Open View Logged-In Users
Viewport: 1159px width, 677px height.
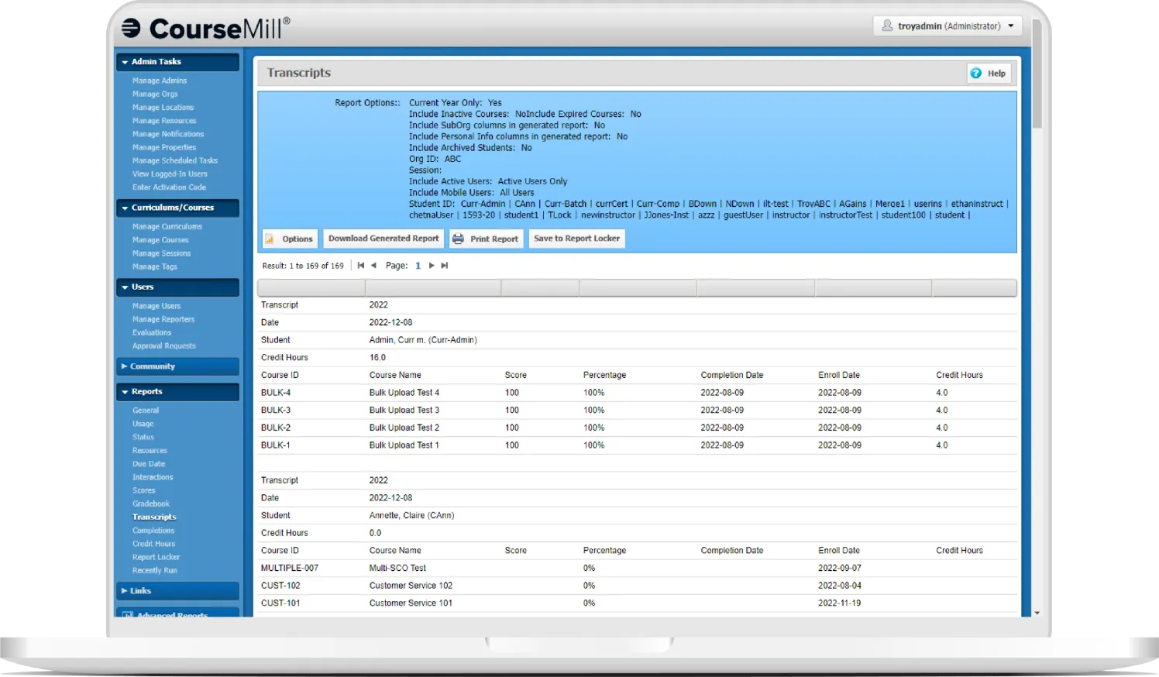pos(170,174)
